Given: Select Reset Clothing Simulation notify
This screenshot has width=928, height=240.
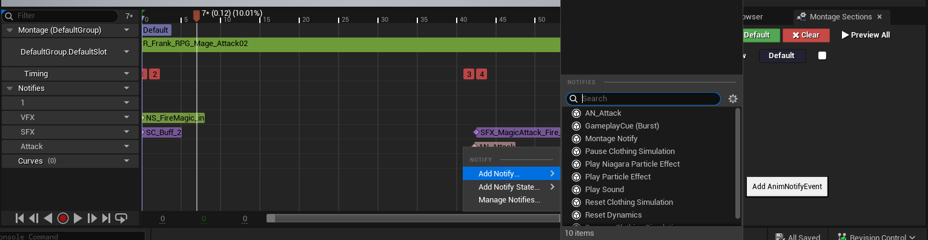Looking at the screenshot, I should pos(629,202).
